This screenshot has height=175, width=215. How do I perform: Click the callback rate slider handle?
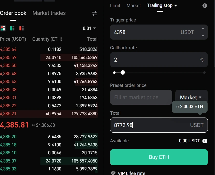click(x=123, y=73)
